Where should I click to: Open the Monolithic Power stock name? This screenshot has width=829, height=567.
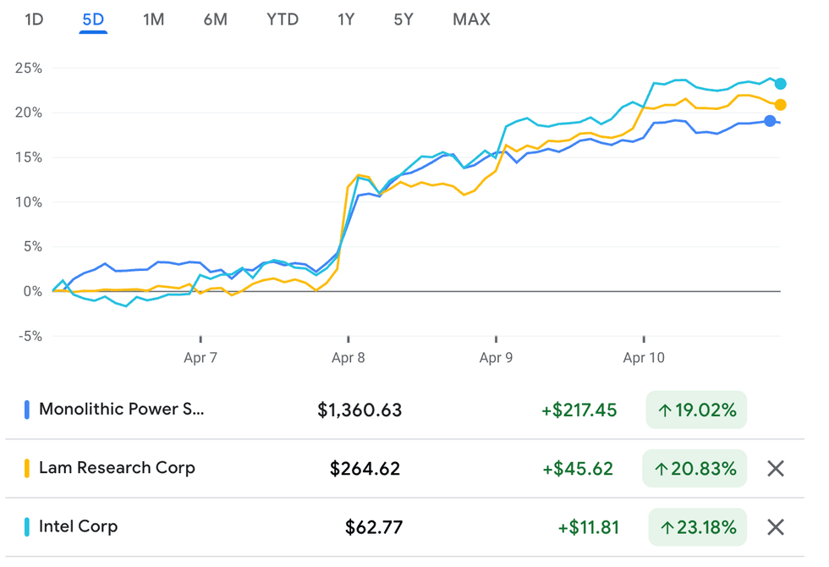coord(122,410)
